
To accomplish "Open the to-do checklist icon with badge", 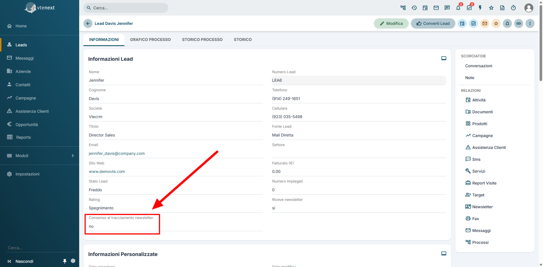I will pyautogui.click(x=469, y=8).
